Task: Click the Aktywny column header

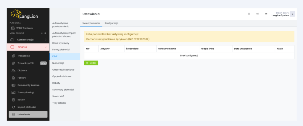Action: [x=111, y=49]
